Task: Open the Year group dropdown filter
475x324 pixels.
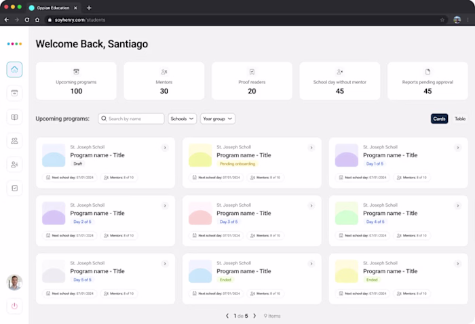Action: tap(218, 119)
